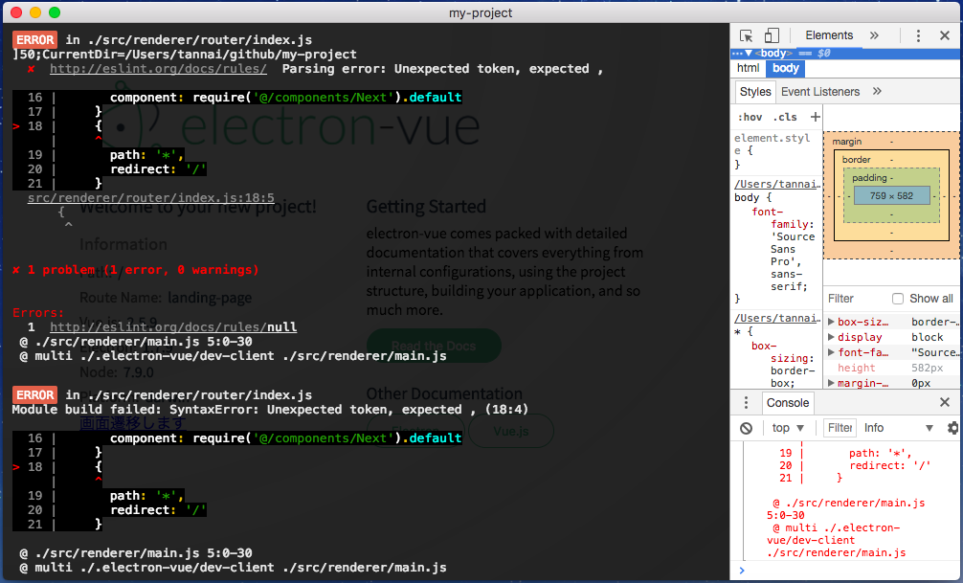Activate the inspect element picker tool
Image resolution: width=963 pixels, height=583 pixels.
point(747,35)
